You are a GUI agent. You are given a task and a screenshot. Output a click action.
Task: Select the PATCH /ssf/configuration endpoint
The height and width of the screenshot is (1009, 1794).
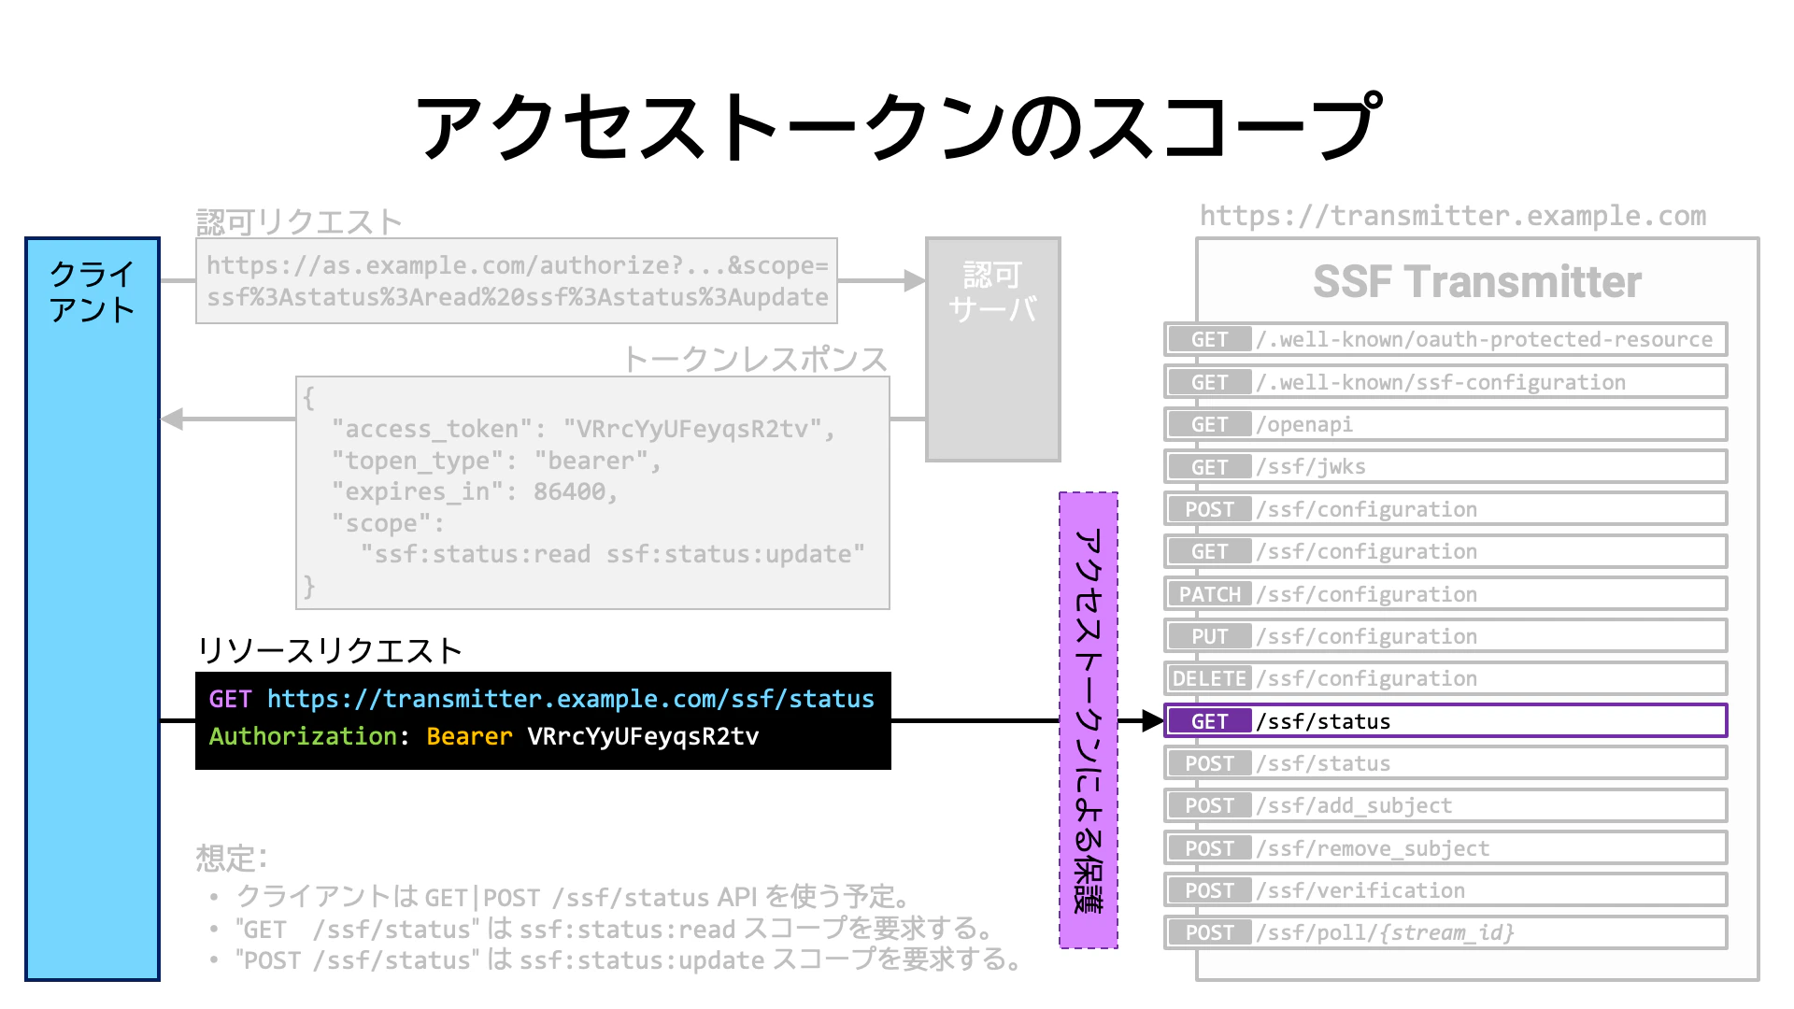click(1445, 594)
